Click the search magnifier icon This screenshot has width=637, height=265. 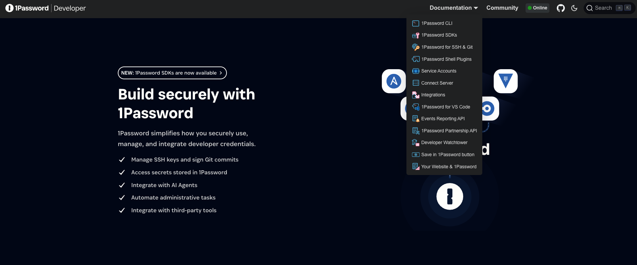point(590,8)
